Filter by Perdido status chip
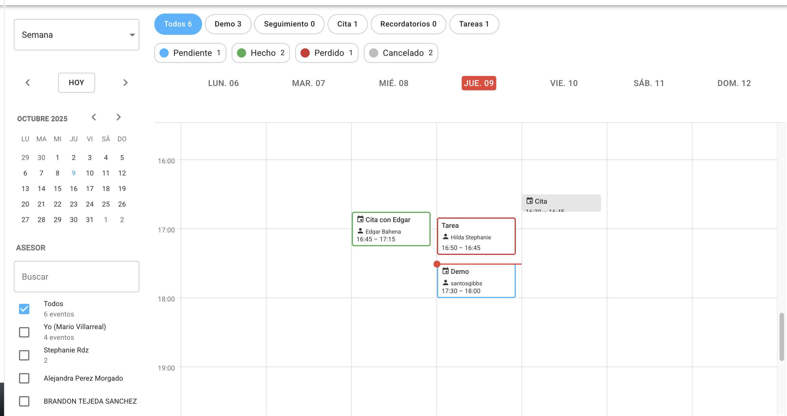This screenshot has height=416, width=787. (x=327, y=53)
